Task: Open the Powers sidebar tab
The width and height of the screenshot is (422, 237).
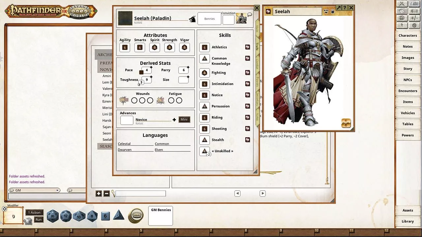Action: tap(408, 135)
